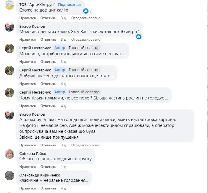Like Світлана Гейко's comment
This screenshot has height=193, width=208.
(x=28, y=166)
